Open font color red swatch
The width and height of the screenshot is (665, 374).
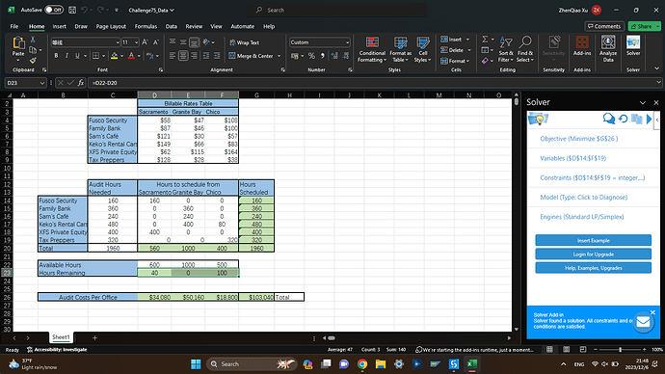[x=131, y=56]
